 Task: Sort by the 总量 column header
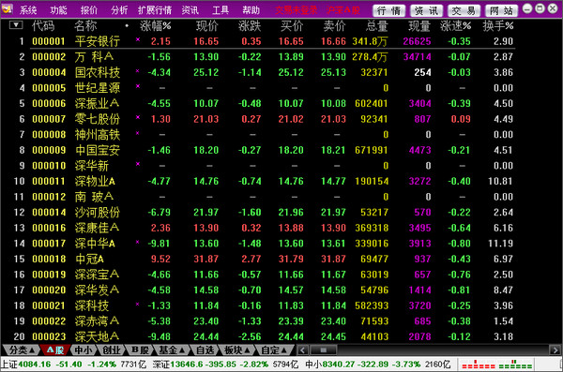click(x=377, y=26)
